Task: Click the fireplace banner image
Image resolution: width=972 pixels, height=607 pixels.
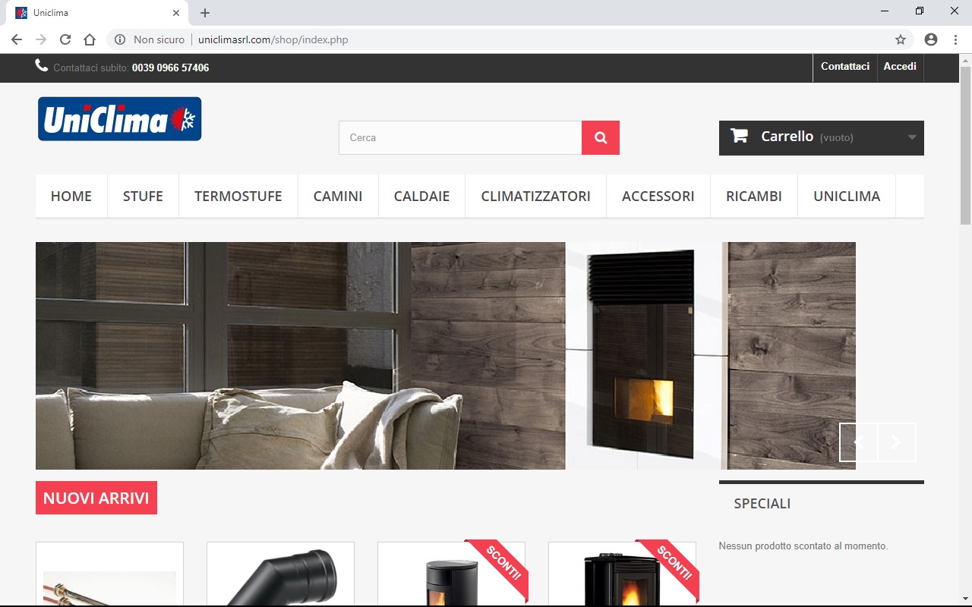Action: (x=446, y=356)
